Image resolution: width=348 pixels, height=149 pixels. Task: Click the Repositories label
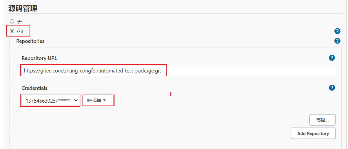pyautogui.click(x=30, y=41)
